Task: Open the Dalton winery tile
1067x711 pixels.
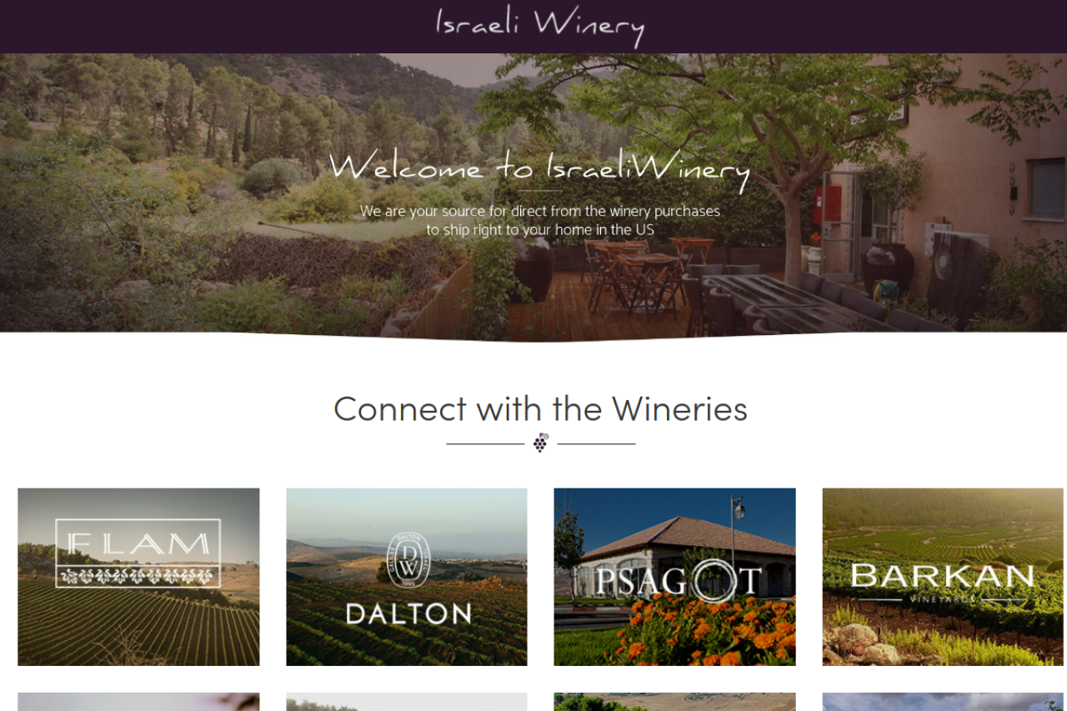Action: click(x=407, y=577)
